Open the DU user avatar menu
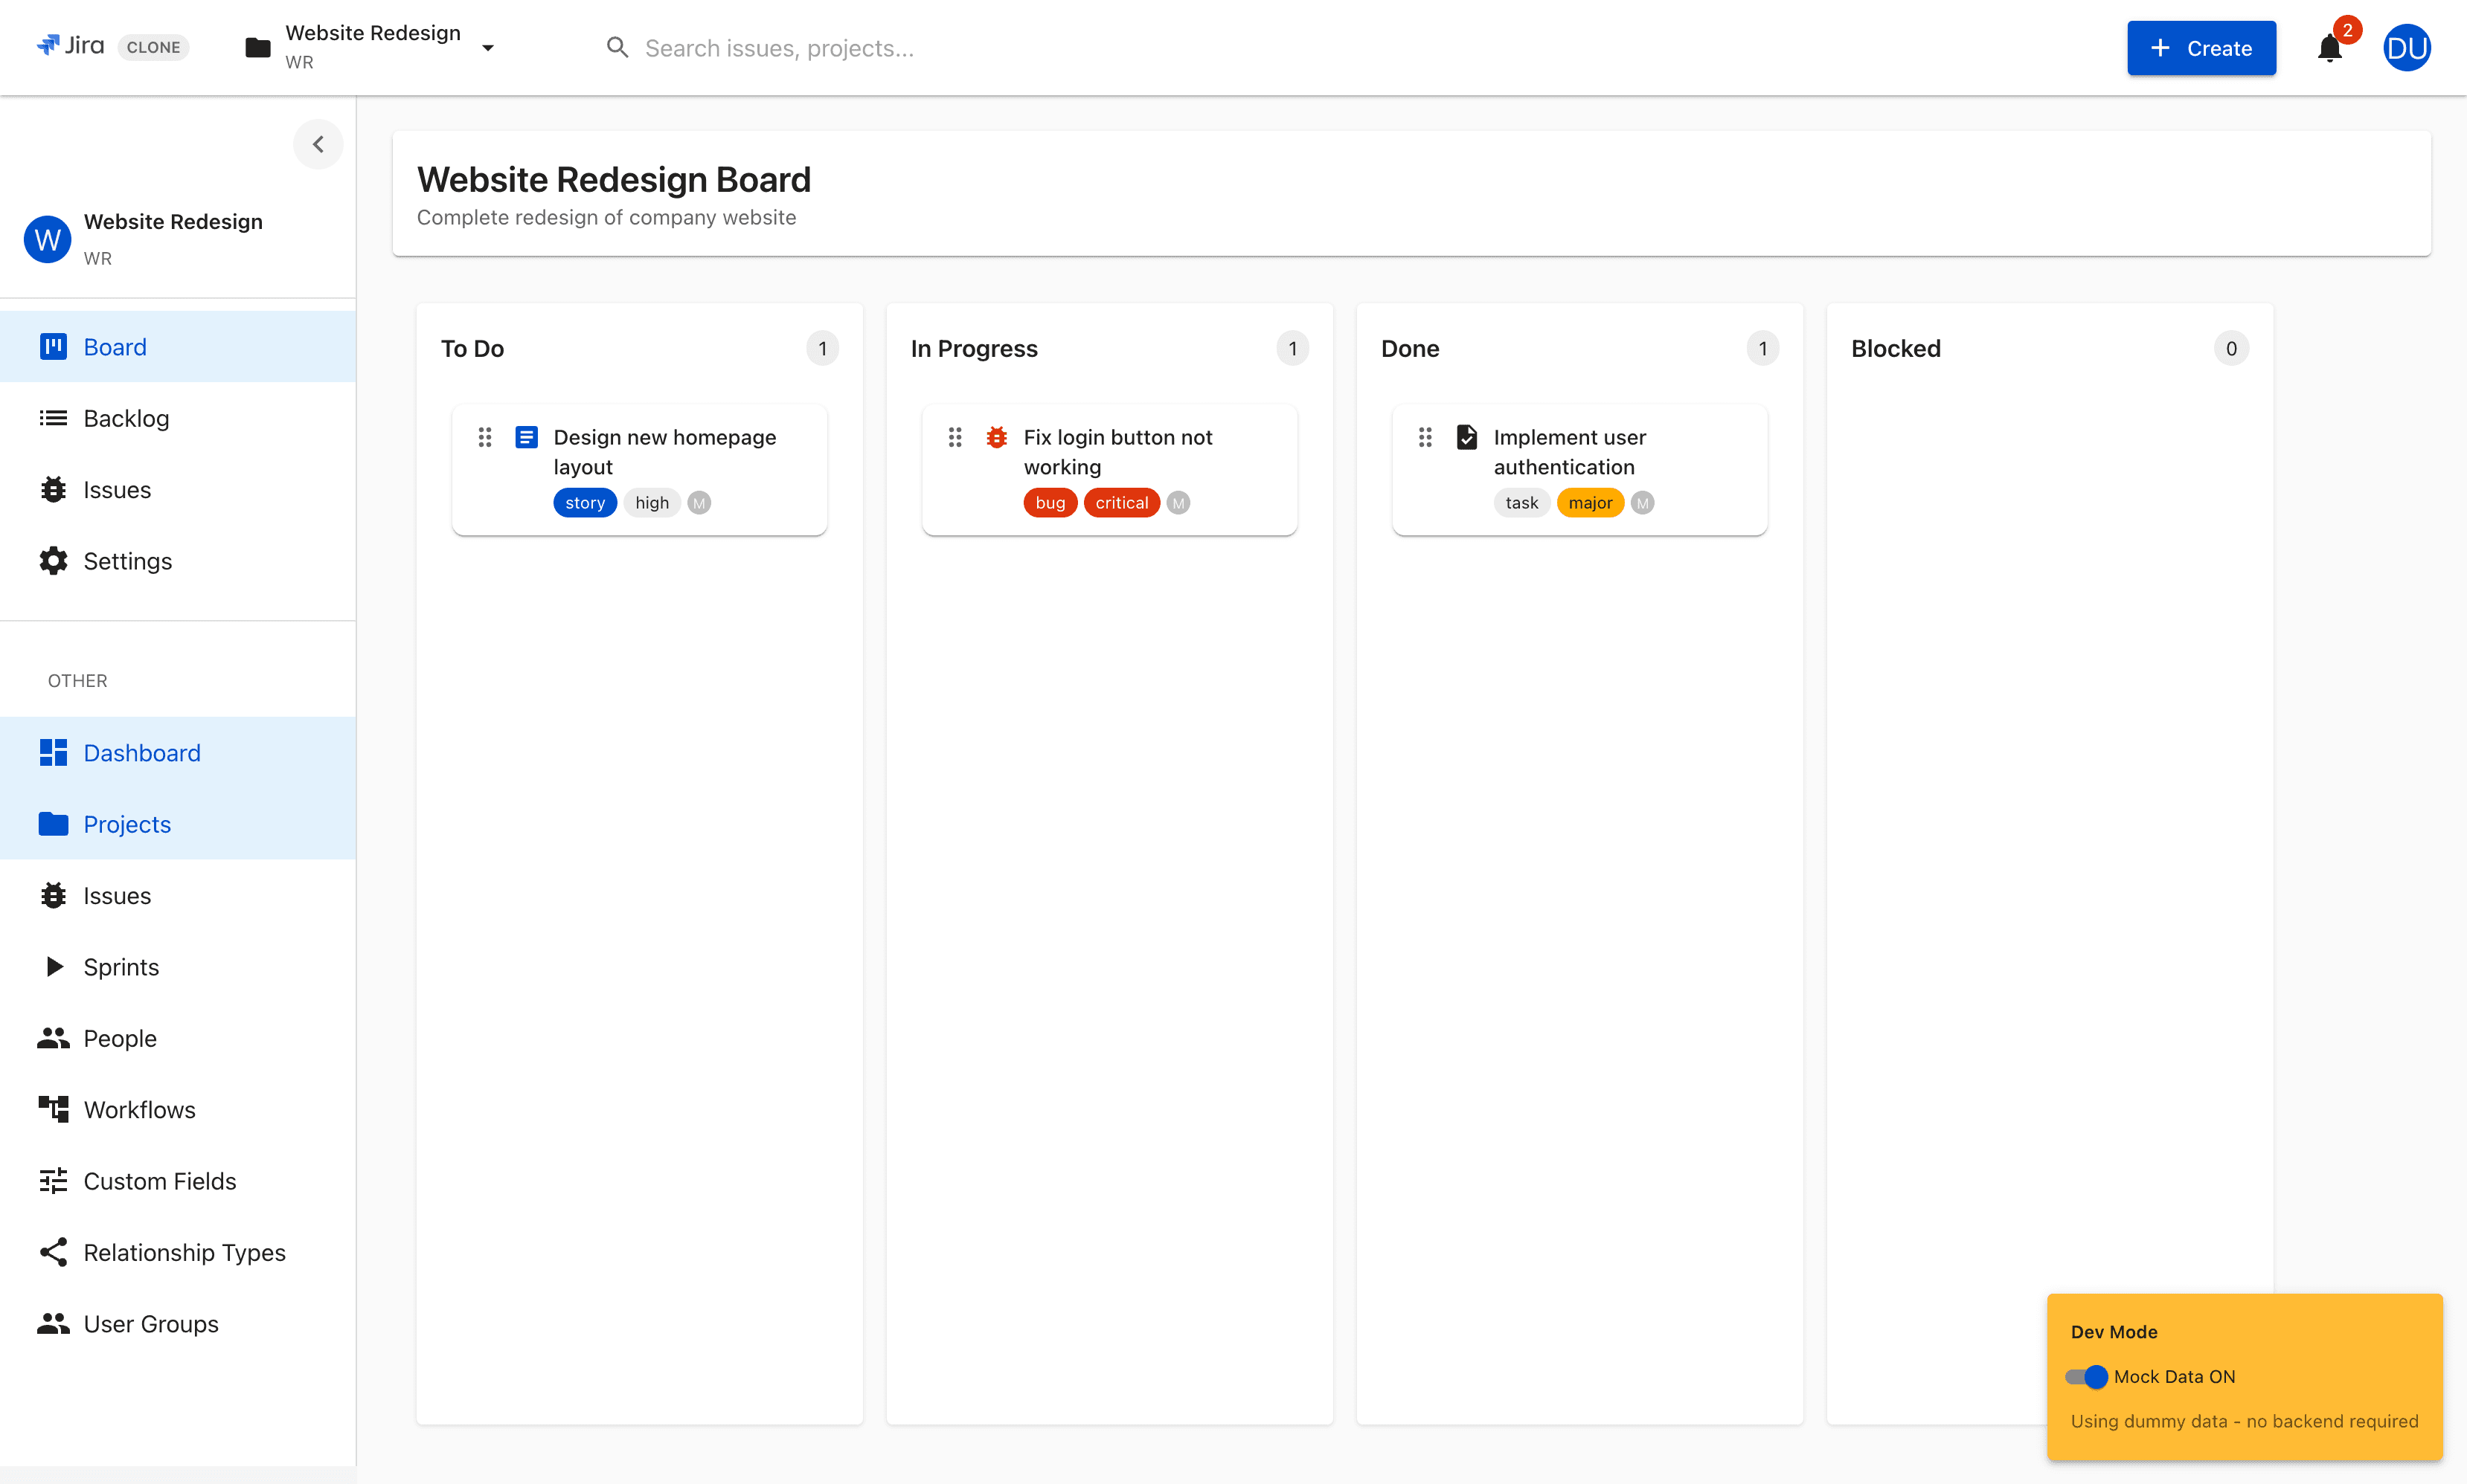2467x1484 pixels. pyautogui.click(x=2406, y=48)
